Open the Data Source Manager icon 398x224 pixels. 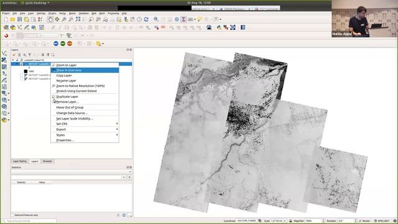tap(6, 27)
